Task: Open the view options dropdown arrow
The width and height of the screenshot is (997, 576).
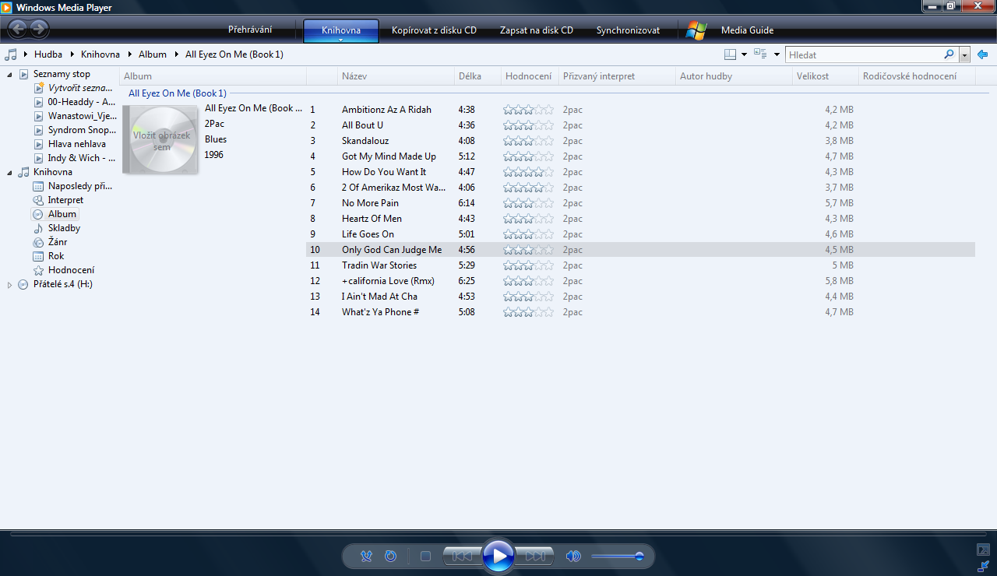Action: point(777,54)
